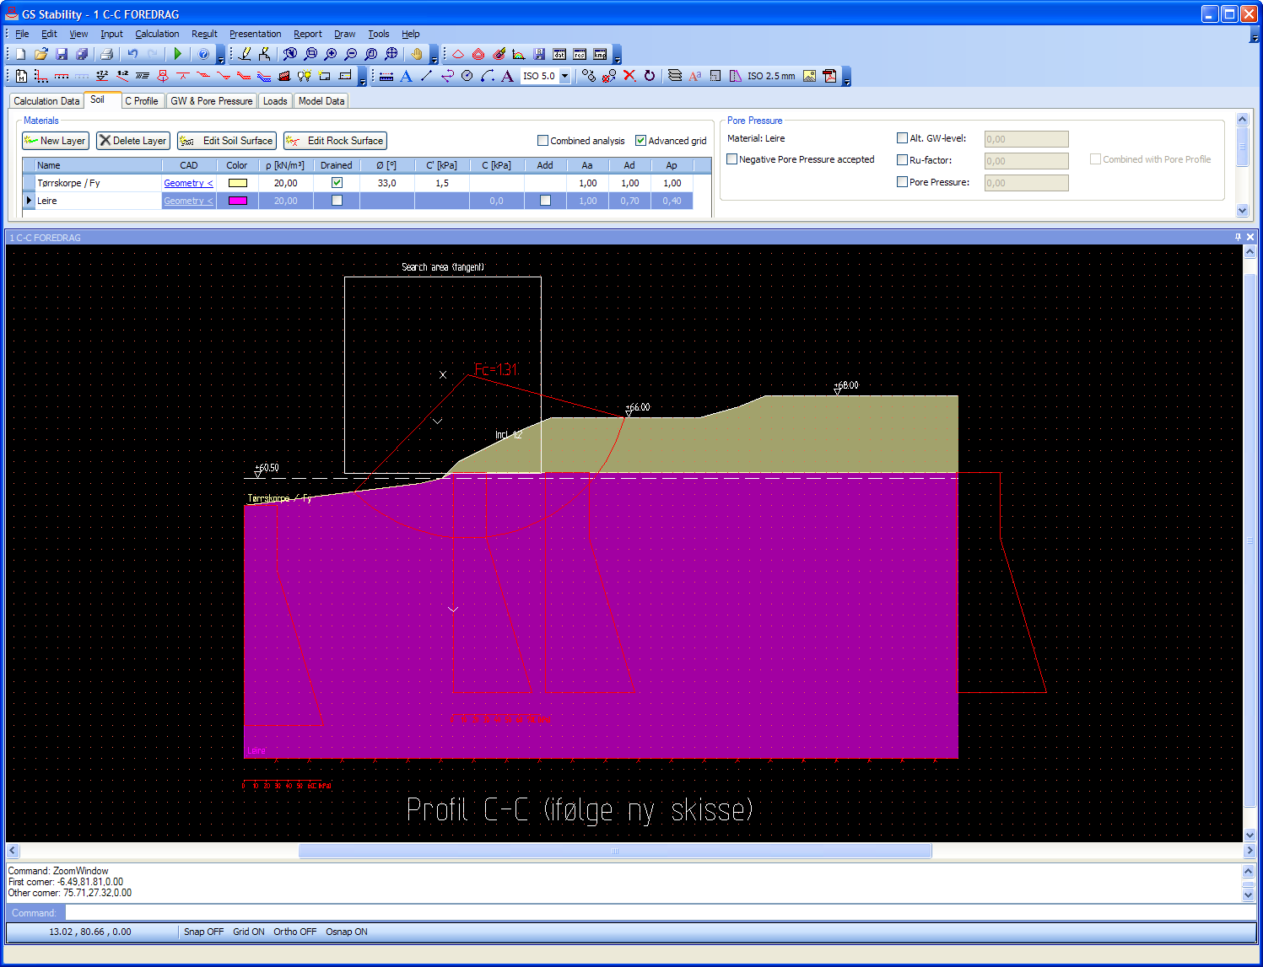The image size is (1263, 967).
Task: Expand results toolbar options after kmp icon
Action: [618, 55]
